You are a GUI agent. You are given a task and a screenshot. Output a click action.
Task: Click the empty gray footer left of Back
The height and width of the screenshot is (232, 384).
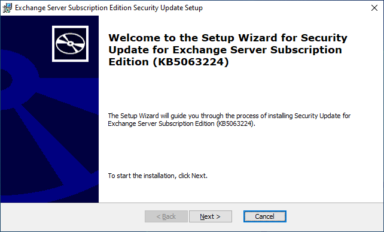coord(72,216)
